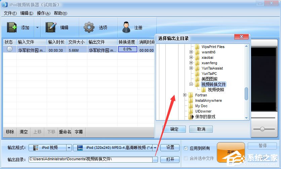
Task: Click the output directory path field
Action: coord(90,159)
